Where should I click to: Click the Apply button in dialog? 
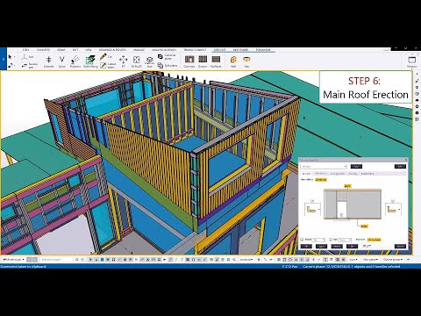(x=321, y=247)
